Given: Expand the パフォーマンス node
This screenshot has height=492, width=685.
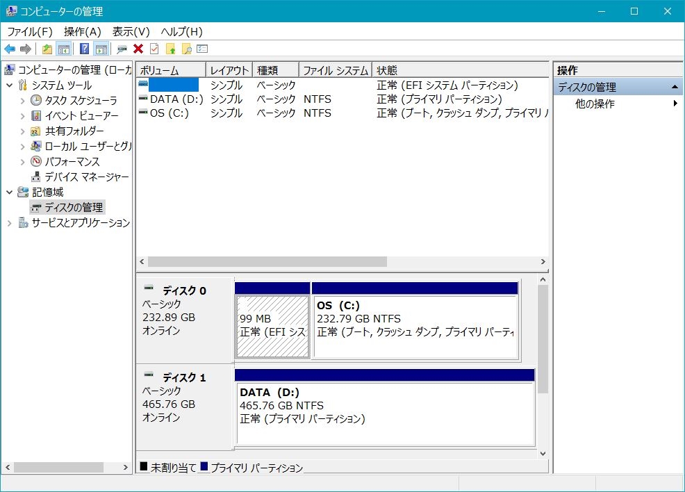Looking at the screenshot, I should tap(22, 162).
